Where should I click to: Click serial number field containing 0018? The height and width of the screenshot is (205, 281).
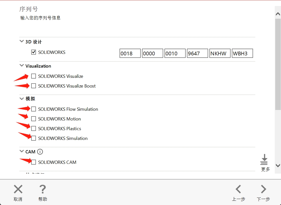point(130,53)
